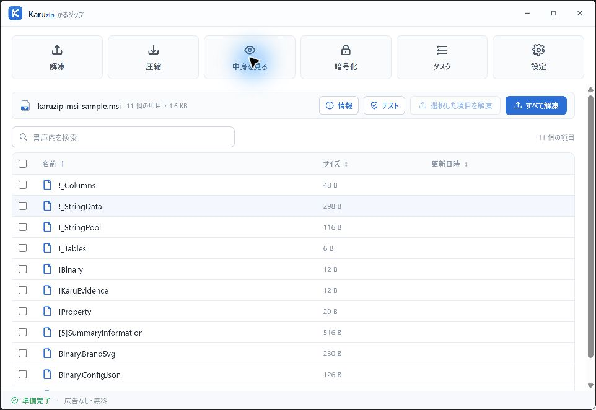Click the 情報 info button
The width and height of the screenshot is (596, 410).
pyautogui.click(x=339, y=106)
